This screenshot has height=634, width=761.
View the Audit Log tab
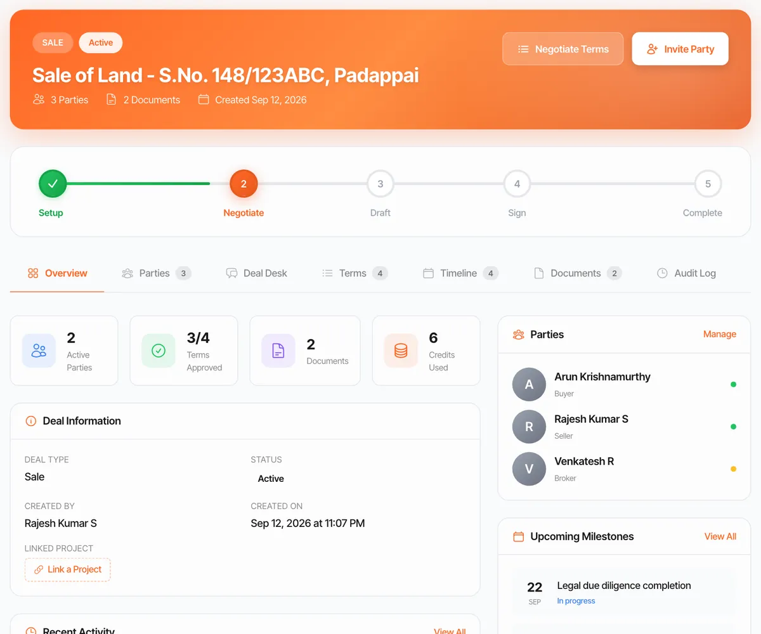click(686, 273)
